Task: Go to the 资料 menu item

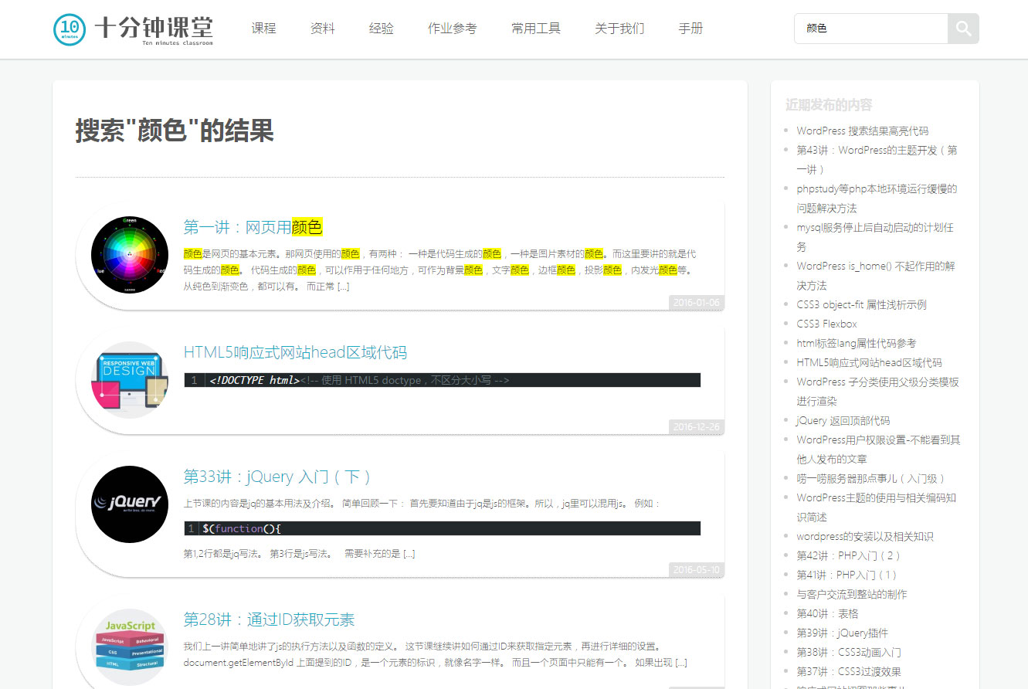Action: (323, 29)
